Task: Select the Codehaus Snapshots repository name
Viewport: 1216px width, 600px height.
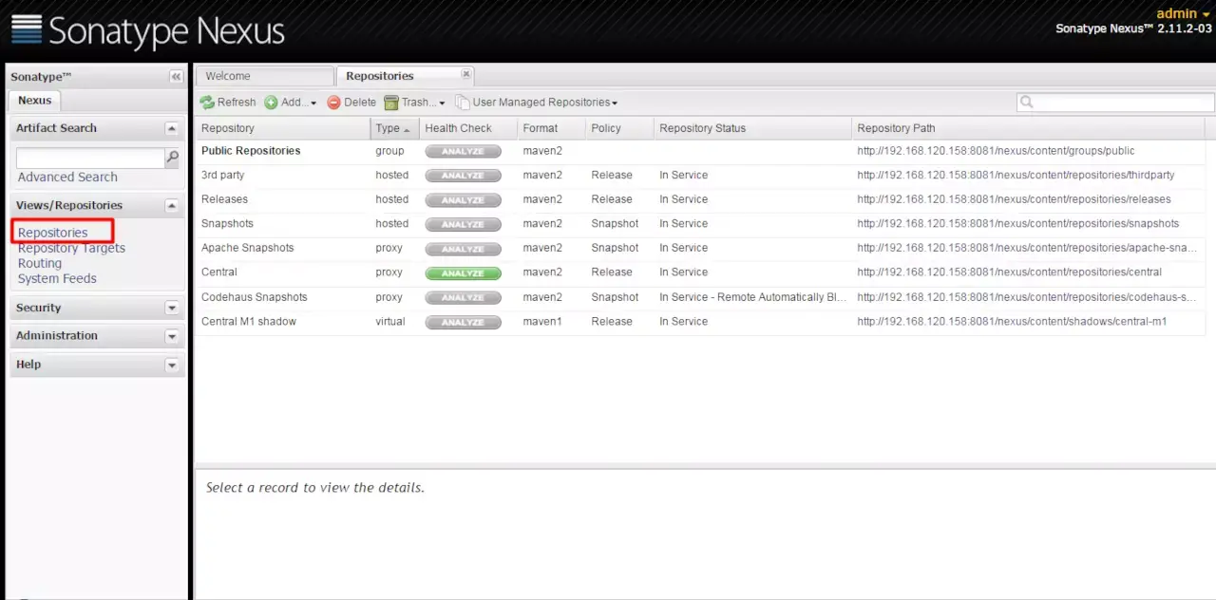Action: (254, 297)
